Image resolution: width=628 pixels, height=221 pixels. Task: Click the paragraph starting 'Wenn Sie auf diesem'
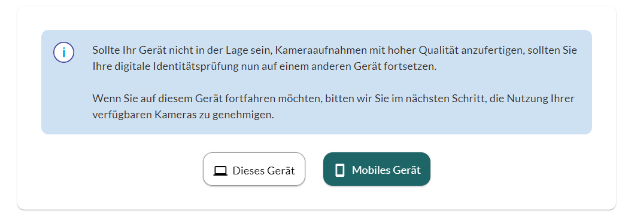[x=333, y=107]
